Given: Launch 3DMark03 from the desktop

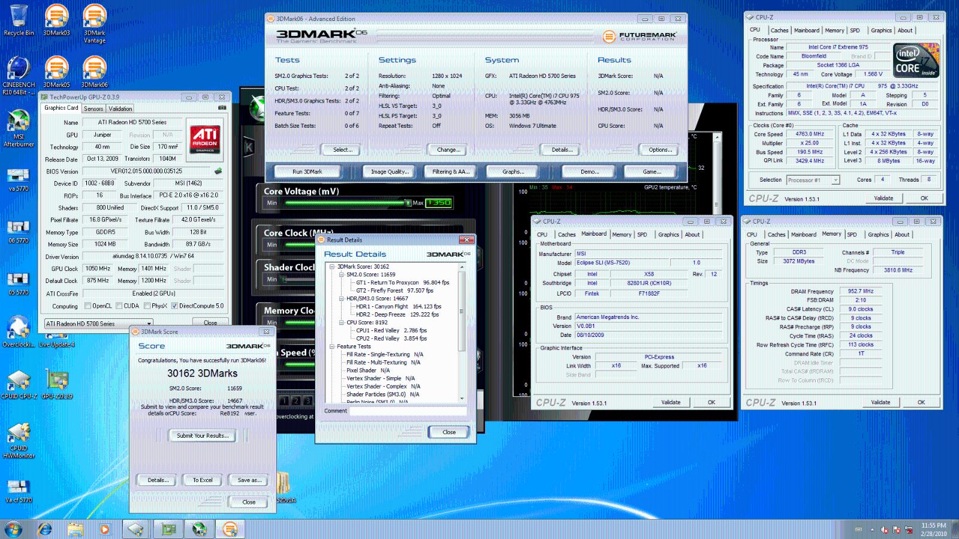Looking at the screenshot, I should point(56,20).
